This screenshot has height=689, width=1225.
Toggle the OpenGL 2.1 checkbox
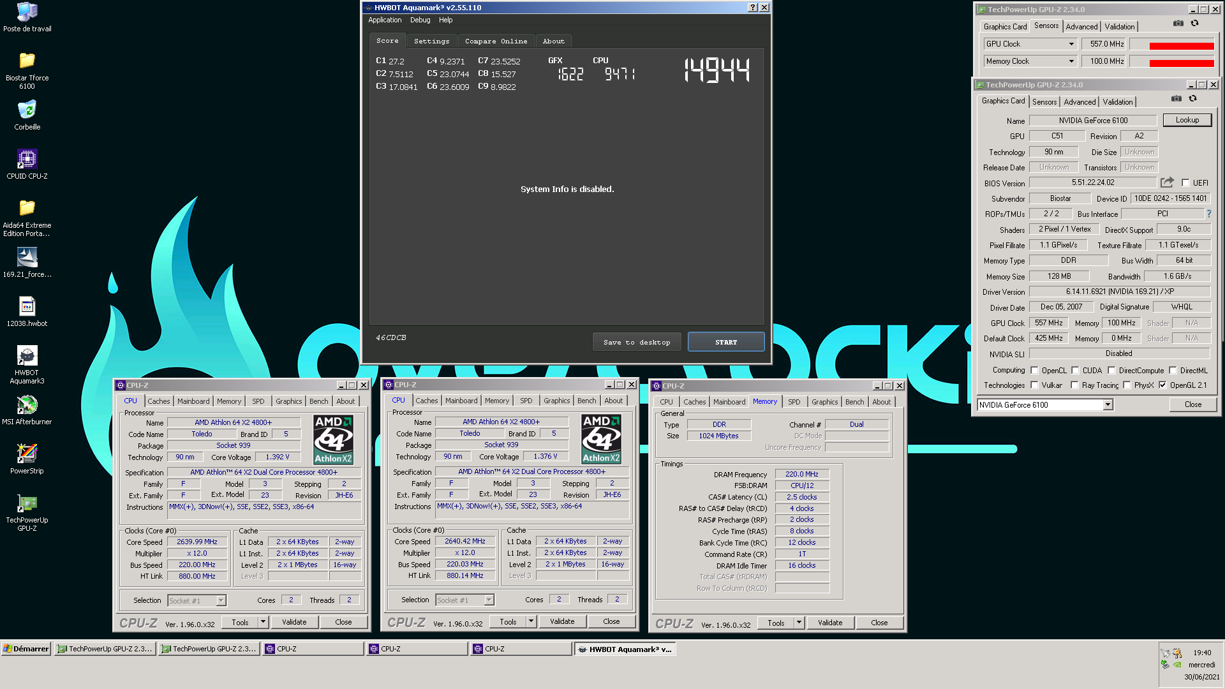pyautogui.click(x=1162, y=385)
